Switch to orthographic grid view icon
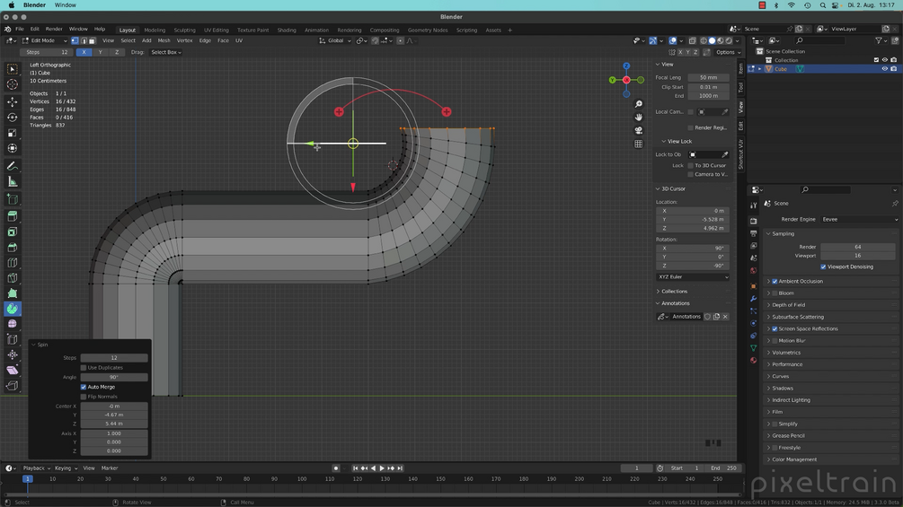The height and width of the screenshot is (507, 903). click(x=639, y=144)
